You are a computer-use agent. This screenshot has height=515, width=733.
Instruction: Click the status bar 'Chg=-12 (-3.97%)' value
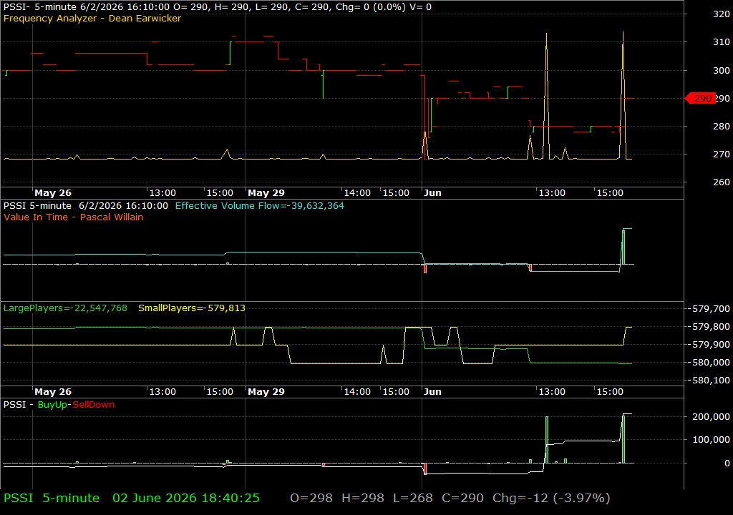coord(552,498)
